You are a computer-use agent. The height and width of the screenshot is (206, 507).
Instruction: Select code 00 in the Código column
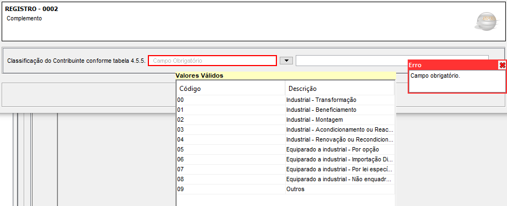click(231, 100)
